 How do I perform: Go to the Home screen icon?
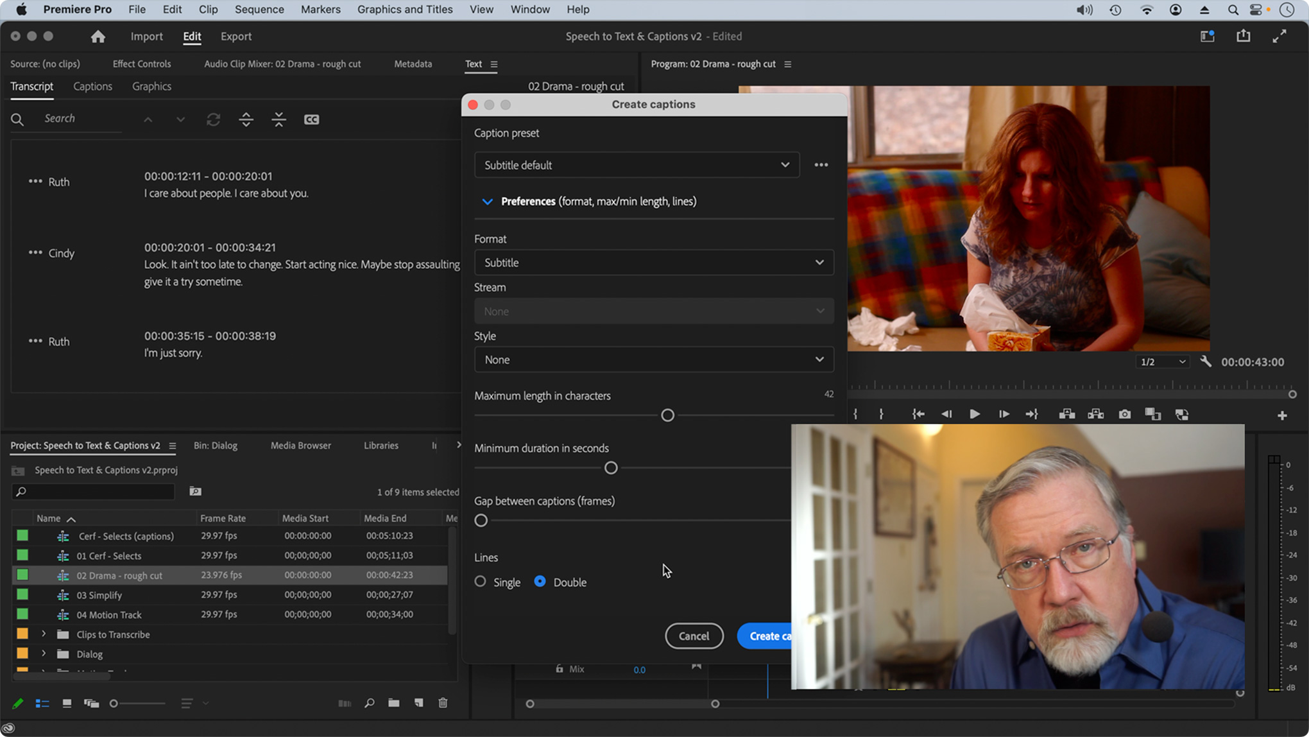[x=98, y=37]
